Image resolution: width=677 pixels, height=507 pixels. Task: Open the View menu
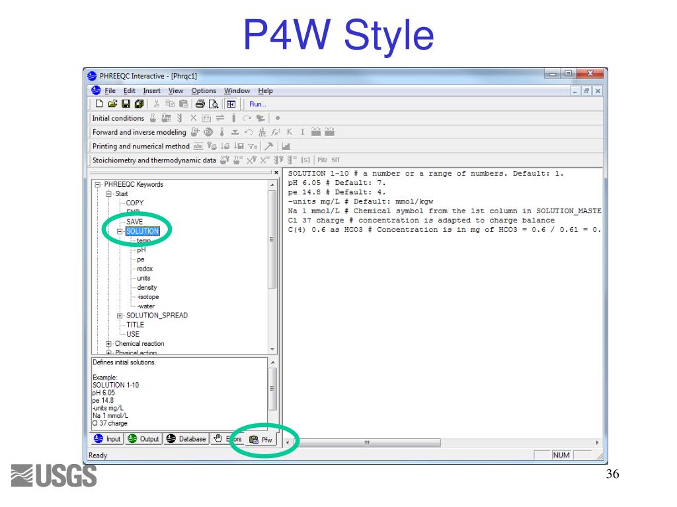point(176,91)
